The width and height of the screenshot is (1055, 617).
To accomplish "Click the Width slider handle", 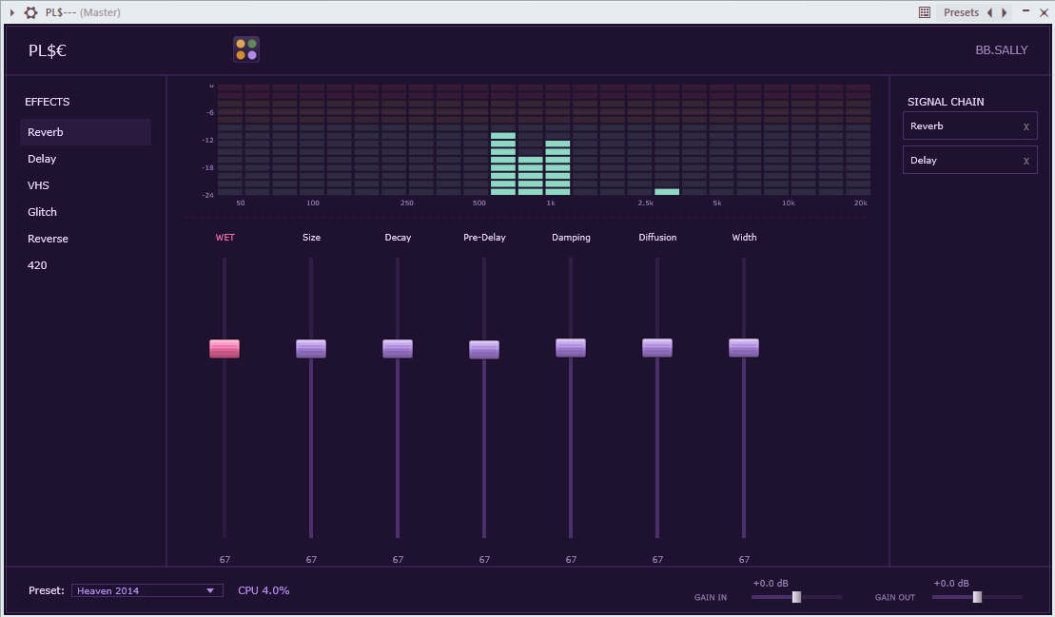I will (x=744, y=348).
